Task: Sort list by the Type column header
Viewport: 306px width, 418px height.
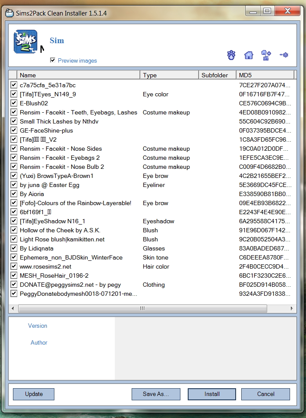Action: pyautogui.click(x=169, y=75)
